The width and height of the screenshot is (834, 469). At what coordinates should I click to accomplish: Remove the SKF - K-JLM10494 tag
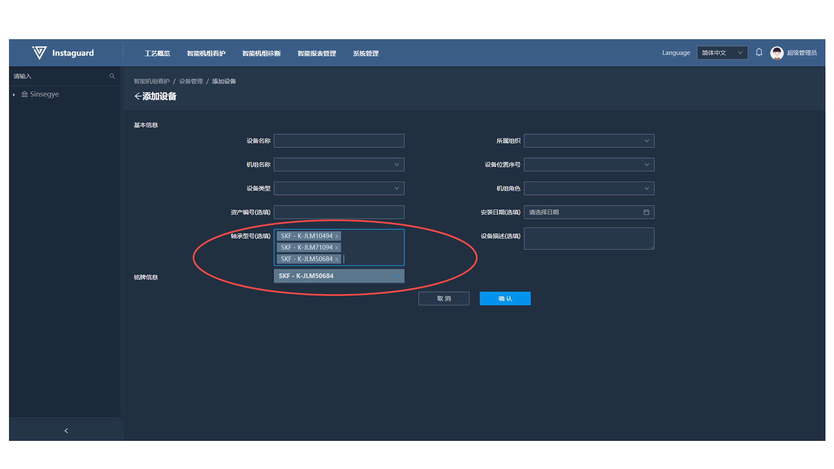point(337,236)
